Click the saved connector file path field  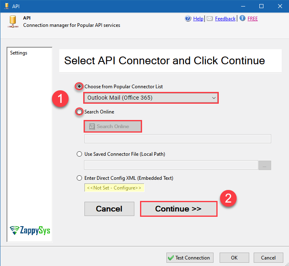tap(171, 165)
